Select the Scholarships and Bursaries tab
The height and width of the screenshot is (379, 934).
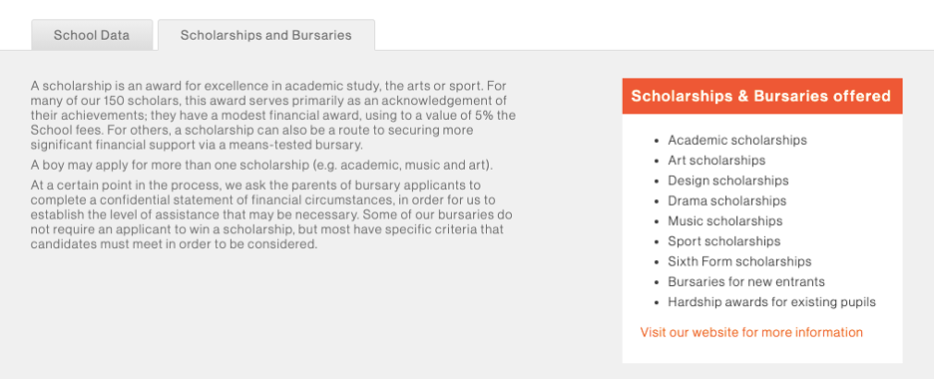coord(266,35)
